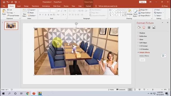
Task: Switch to the Insert tab
Action: click(19, 6)
